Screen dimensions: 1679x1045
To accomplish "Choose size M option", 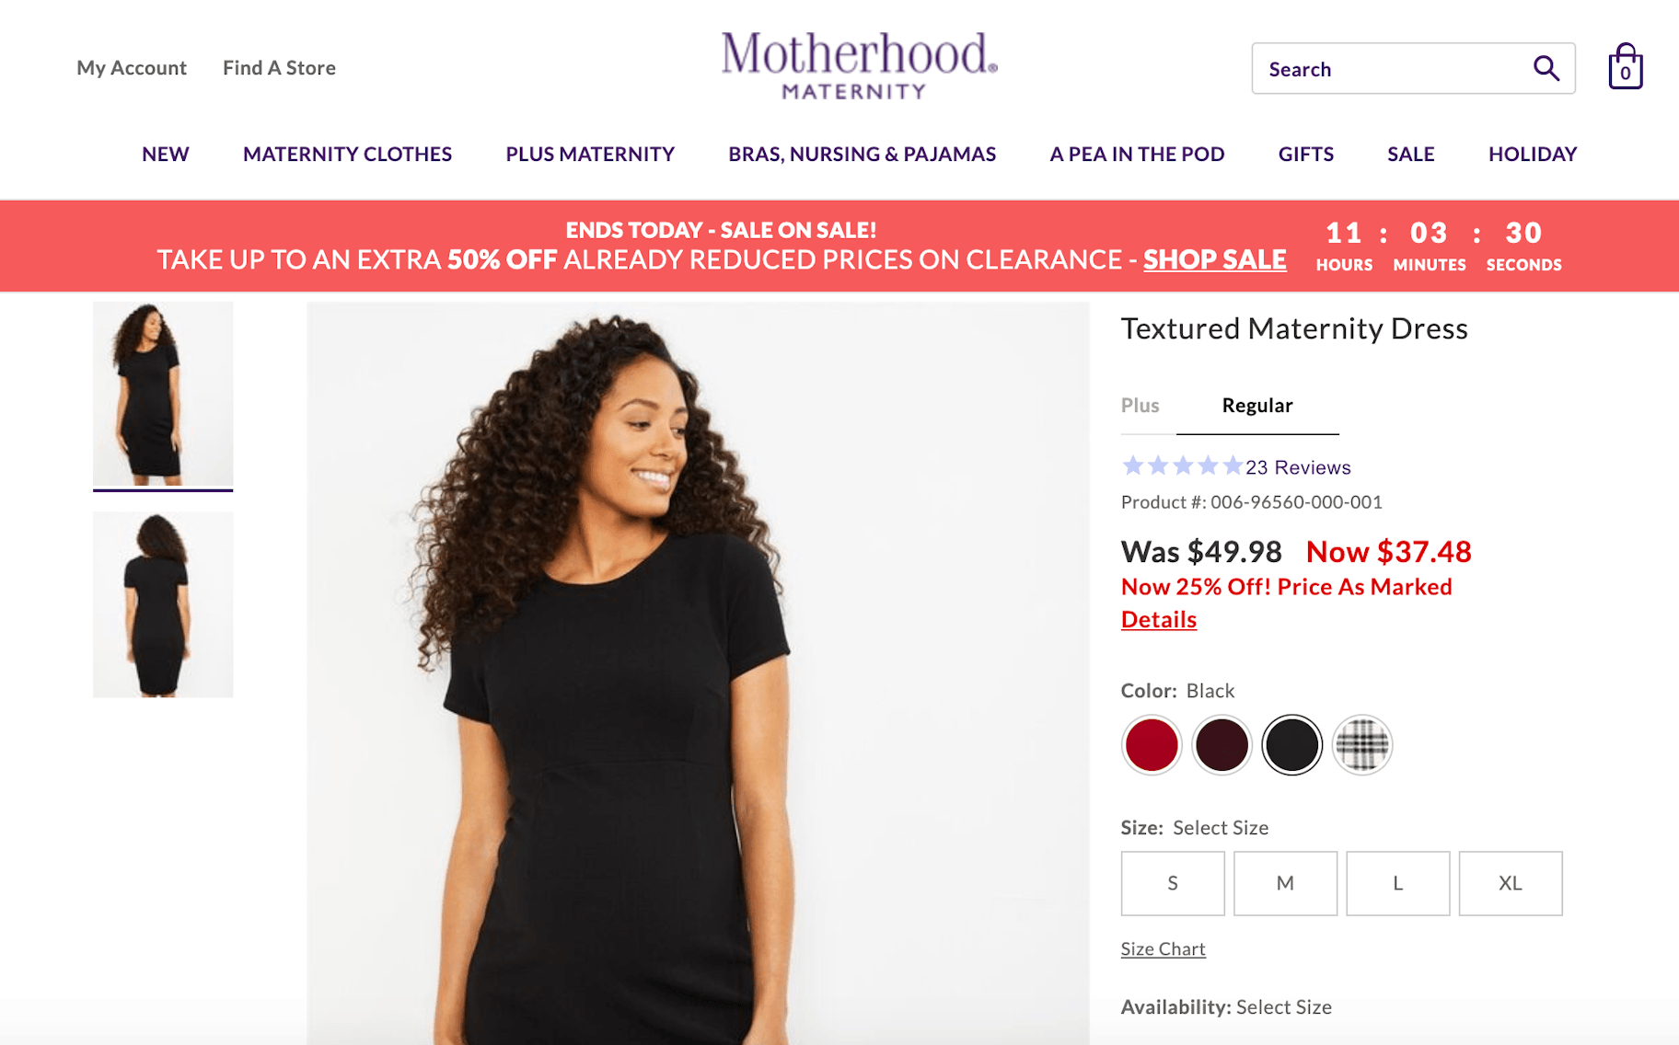I will 1285,883.
